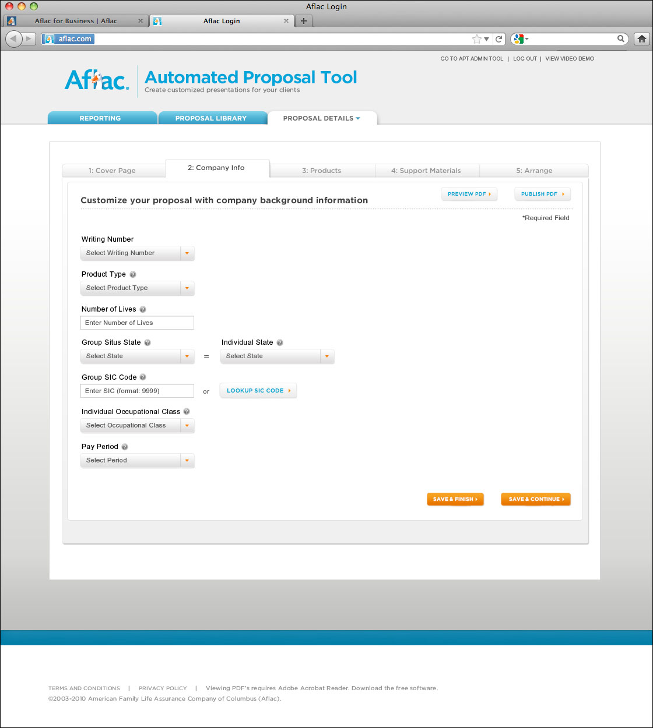Screen dimensions: 653x728
Task: Click the Number of Lives input field
Action: (x=137, y=323)
